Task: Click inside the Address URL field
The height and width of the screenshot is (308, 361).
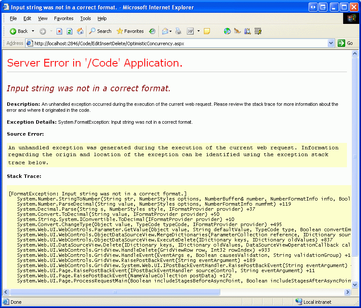Action: 179,43
